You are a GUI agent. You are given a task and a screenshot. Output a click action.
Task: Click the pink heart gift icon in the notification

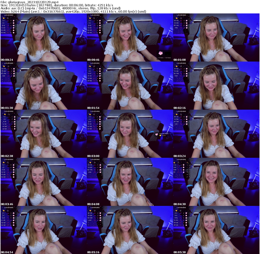pos(161,53)
